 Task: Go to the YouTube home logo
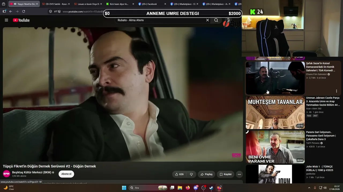tap(21, 20)
